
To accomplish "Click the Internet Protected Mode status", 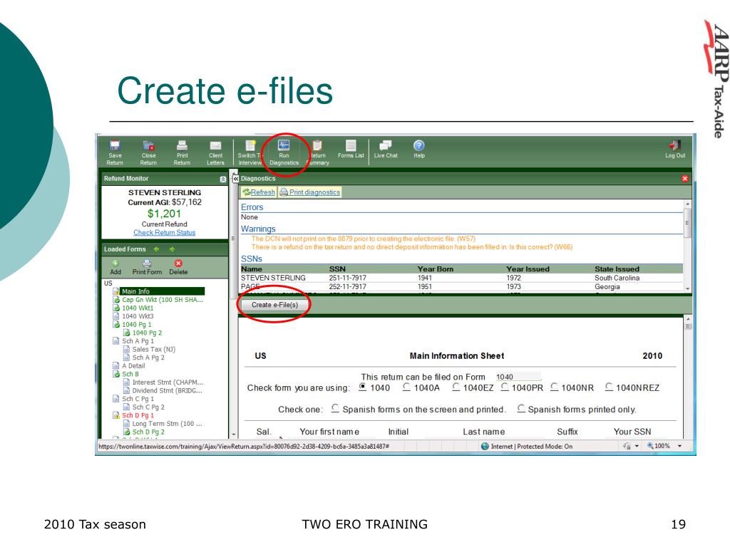I will tap(526, 447).
